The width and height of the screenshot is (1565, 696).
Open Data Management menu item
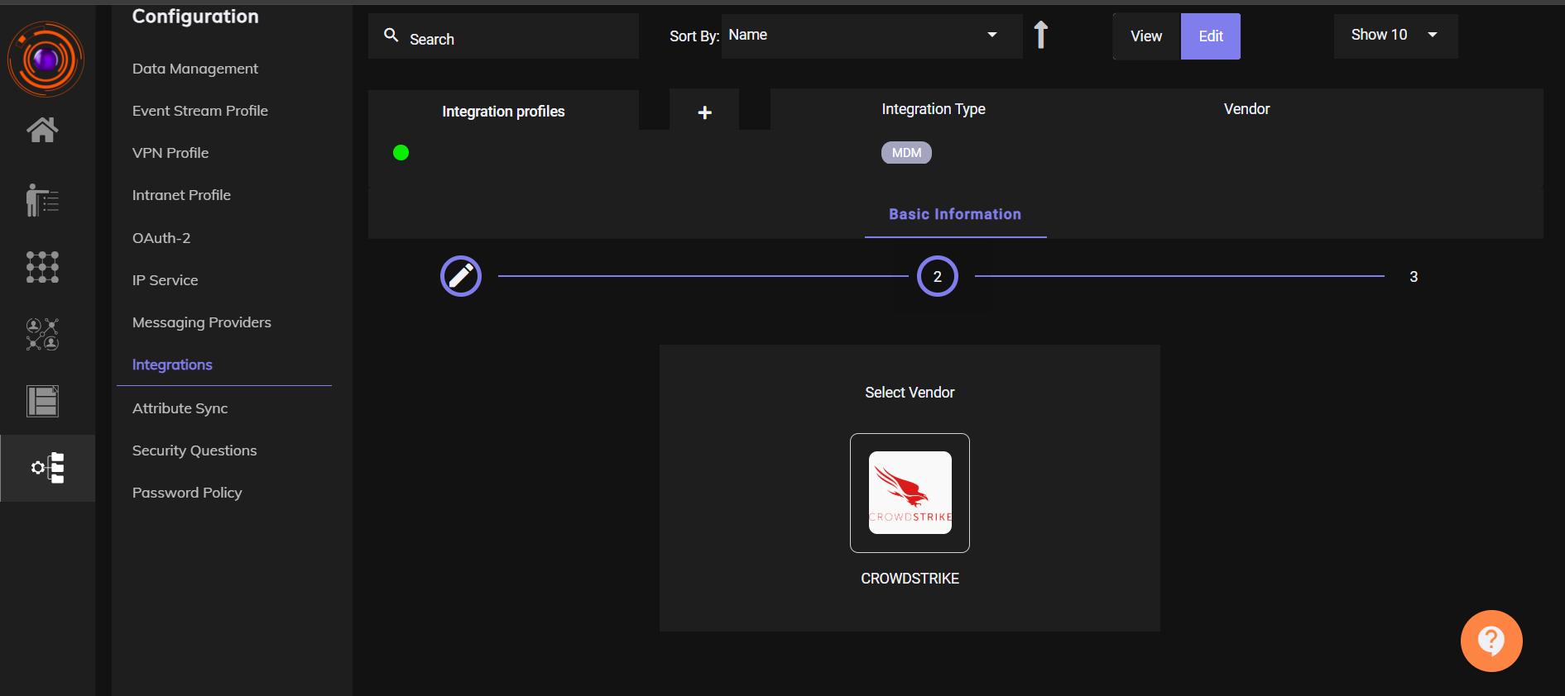coord(195,69)
